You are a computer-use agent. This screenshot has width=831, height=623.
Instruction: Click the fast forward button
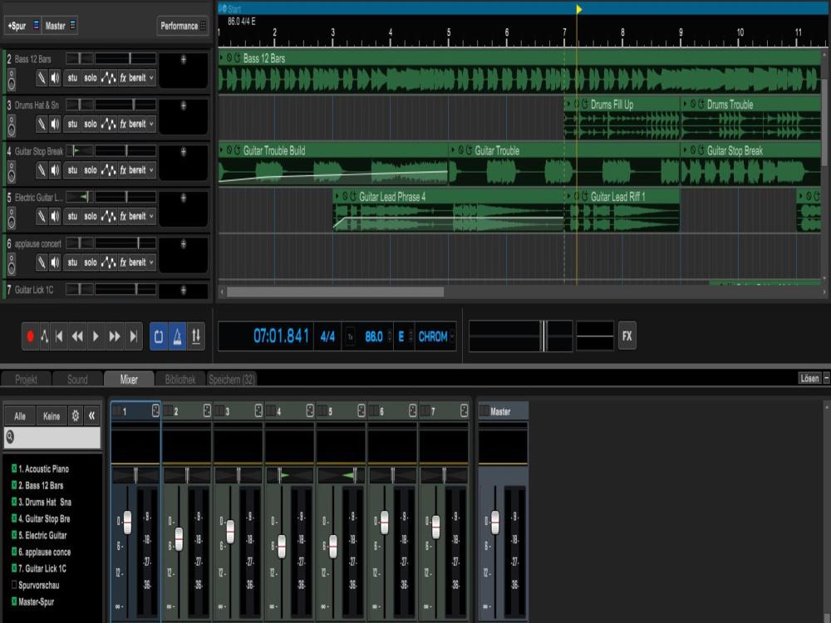pos(115,336)
